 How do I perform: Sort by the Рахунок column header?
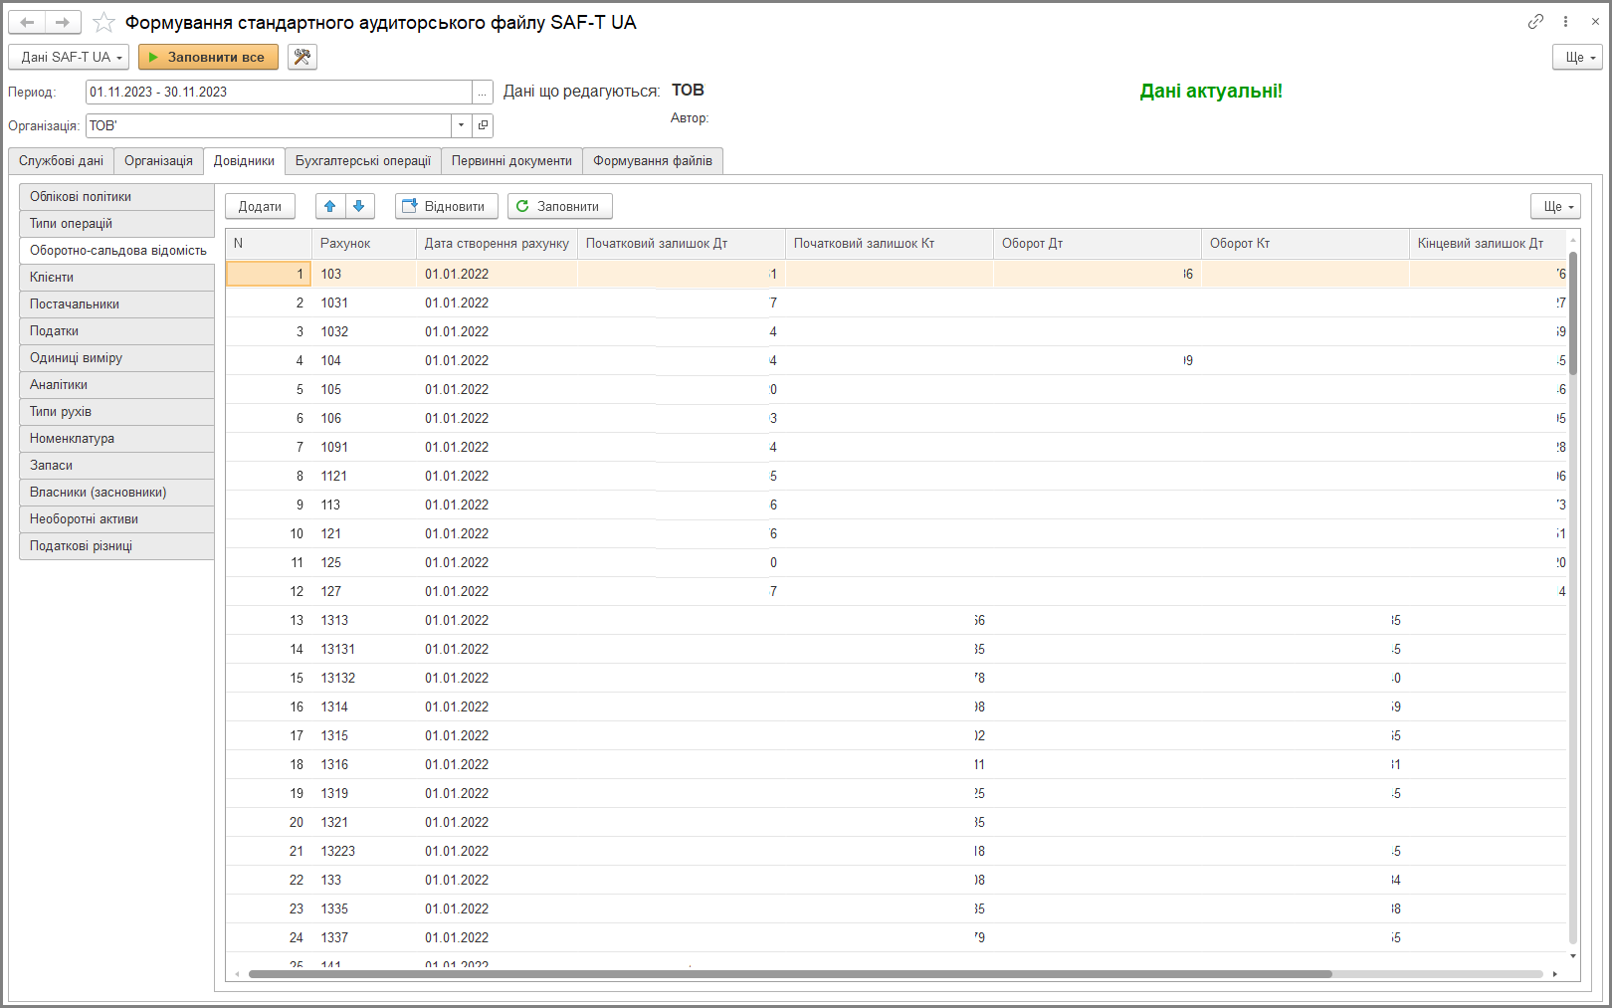click(x=364, y=244)
